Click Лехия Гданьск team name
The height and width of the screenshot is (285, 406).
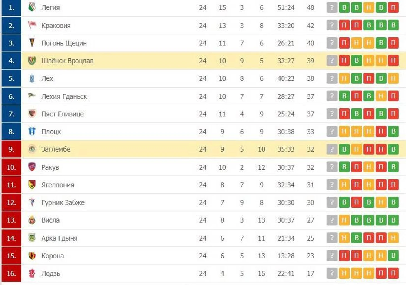(64, 96)
